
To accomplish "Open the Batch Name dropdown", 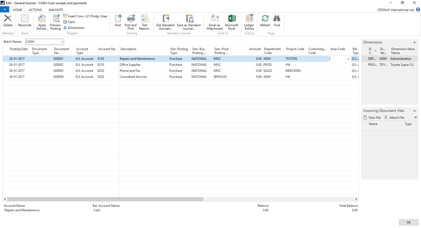I will point(61,42).
